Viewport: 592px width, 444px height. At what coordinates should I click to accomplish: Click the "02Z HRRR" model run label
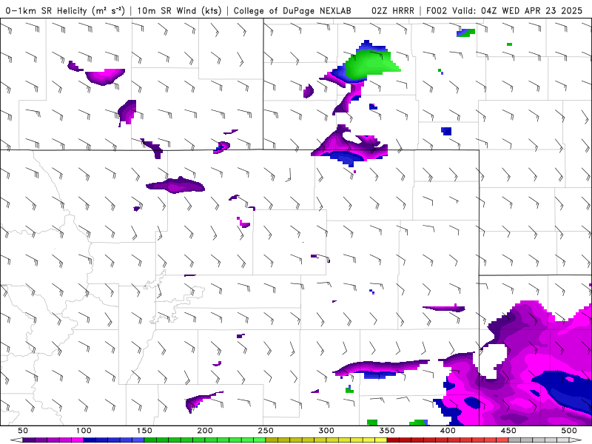pyautogui.click(x=393, y=11)
